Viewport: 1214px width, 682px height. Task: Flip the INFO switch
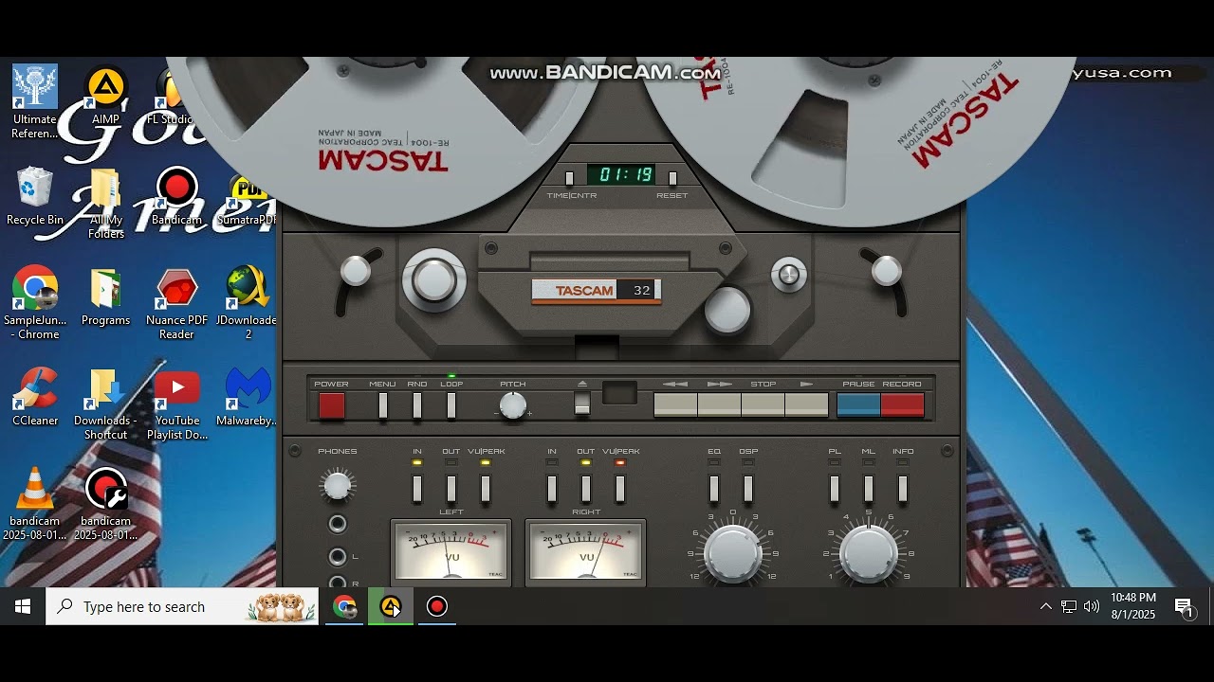903,489
